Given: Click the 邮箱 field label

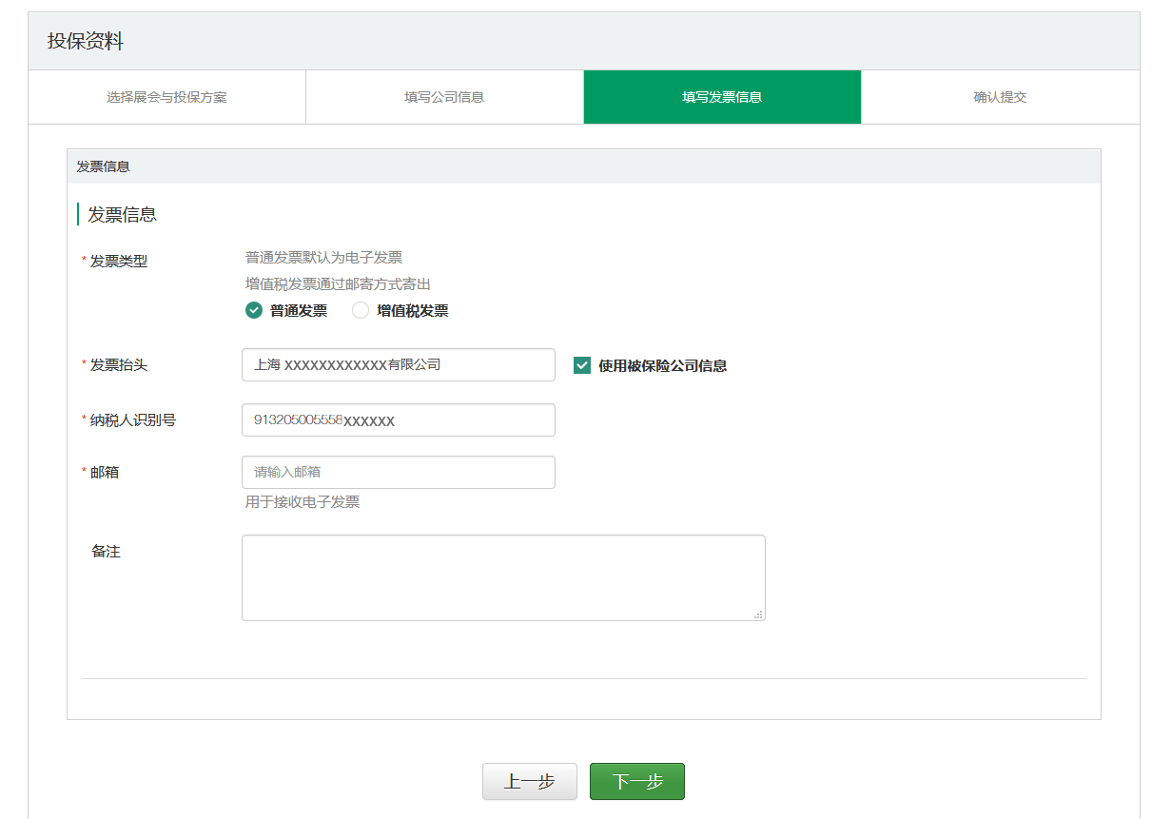Looking at the screenshot, I should [x=105, y=473].
